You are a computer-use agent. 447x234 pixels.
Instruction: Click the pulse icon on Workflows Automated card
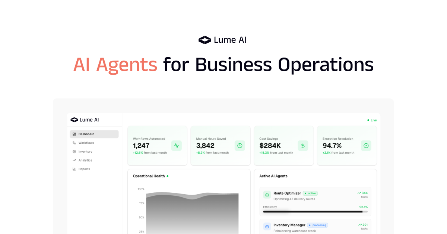coord(176,146)
